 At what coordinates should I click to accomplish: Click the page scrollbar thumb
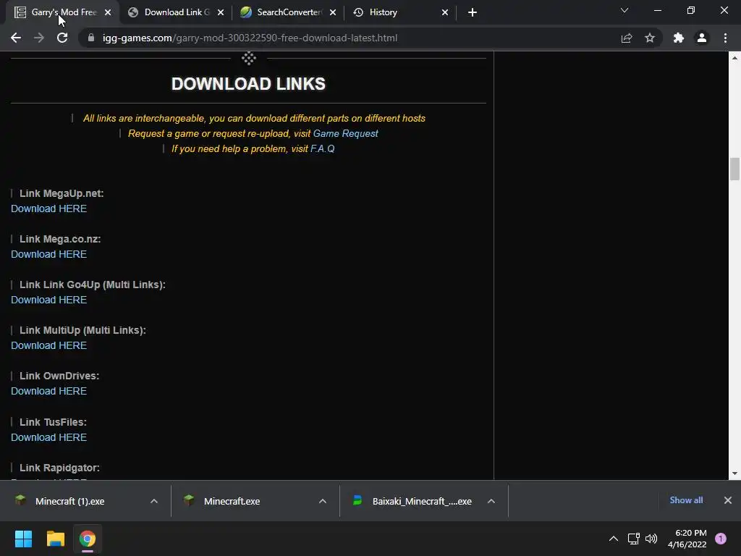coord(734,169)
